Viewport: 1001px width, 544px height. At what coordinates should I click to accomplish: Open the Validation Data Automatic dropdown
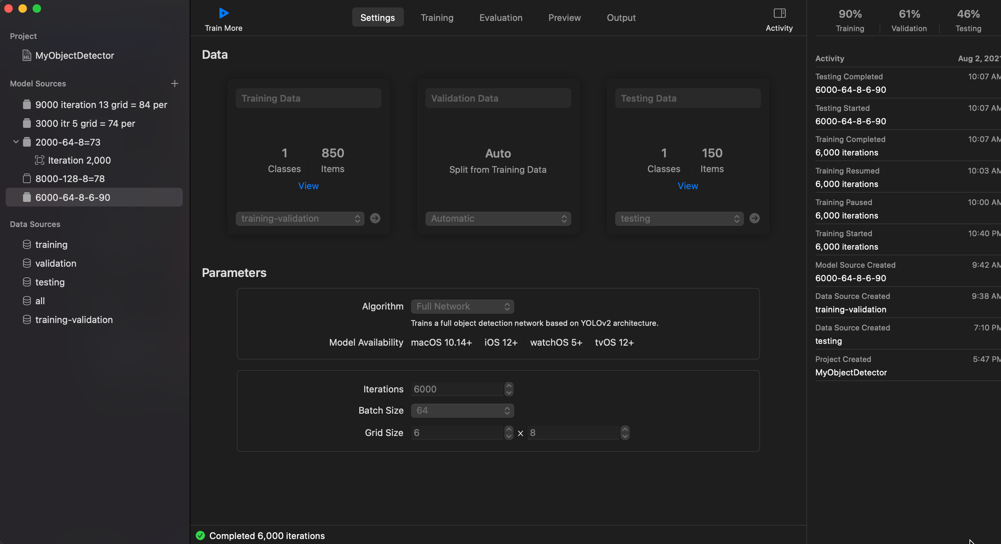498,219
